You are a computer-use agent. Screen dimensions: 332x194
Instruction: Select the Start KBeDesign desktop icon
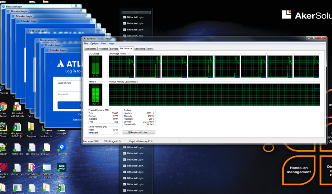click(x=61, y=168)
